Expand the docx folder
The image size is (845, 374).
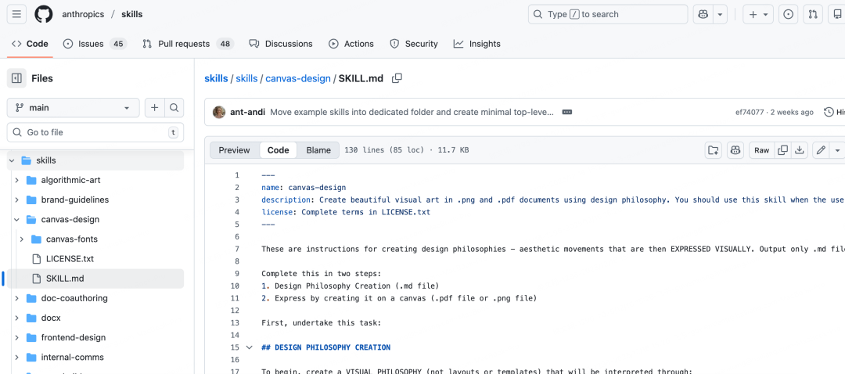[x=16, y=318]
